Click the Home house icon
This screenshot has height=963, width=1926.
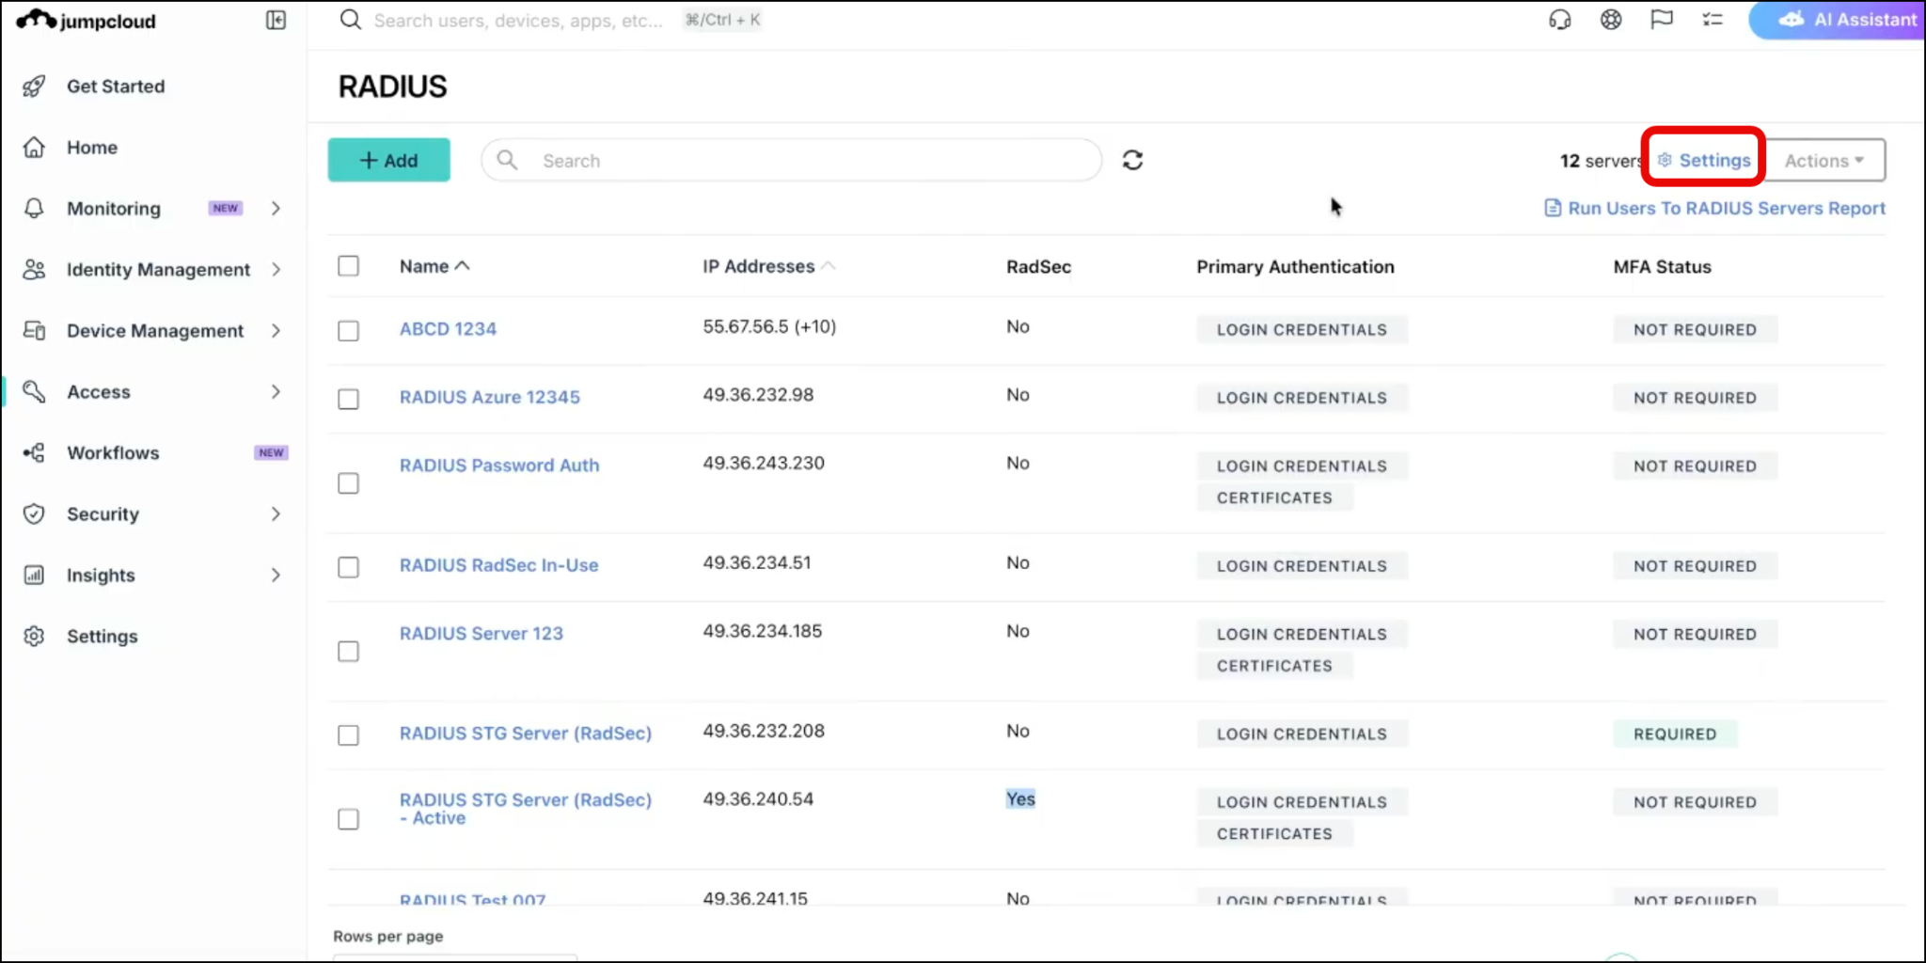(34, 148)
